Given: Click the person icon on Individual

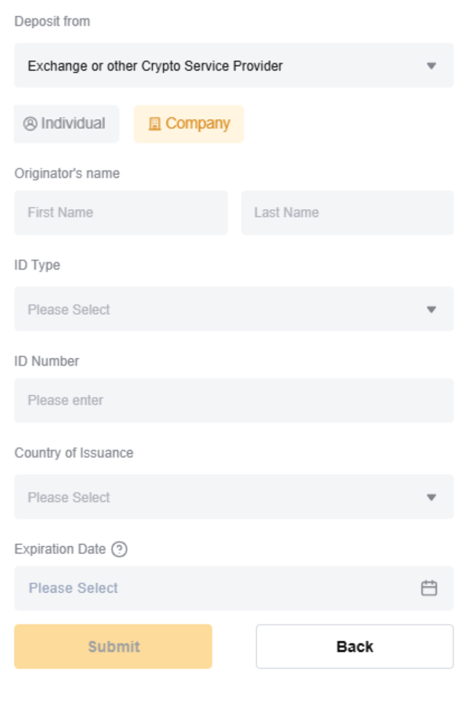Looking at the screenshot, I should click(x=30, y=124).
